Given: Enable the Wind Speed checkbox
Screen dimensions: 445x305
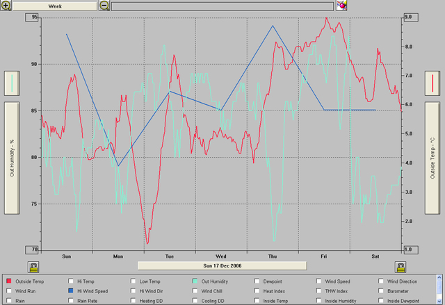Looking at the screenshot, I should (319, 281).
